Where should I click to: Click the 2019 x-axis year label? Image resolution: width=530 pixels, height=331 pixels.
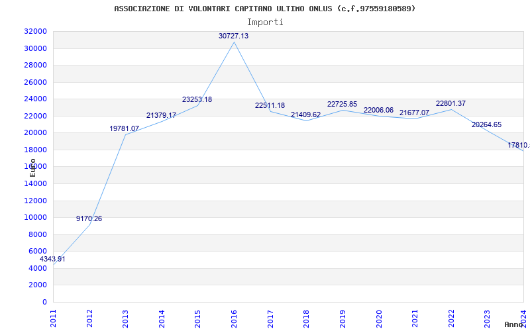[343, 318]
